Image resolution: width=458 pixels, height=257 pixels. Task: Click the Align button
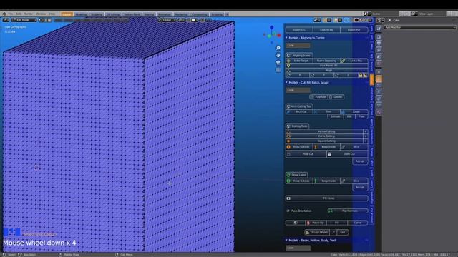327,70
